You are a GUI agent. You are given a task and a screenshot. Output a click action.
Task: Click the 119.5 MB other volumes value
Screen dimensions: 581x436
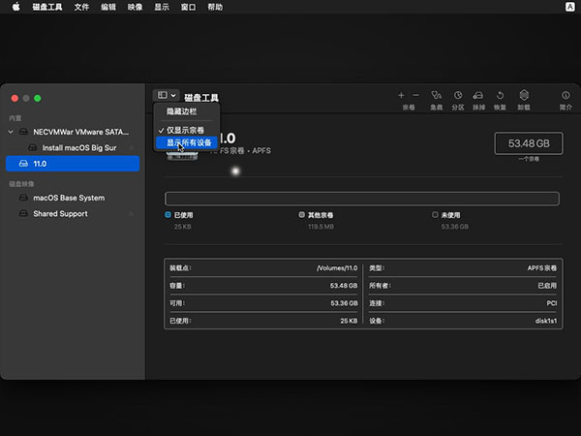click(x=321, y=227)
